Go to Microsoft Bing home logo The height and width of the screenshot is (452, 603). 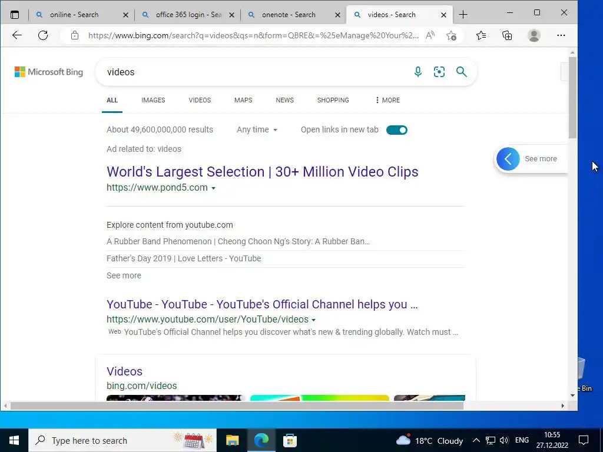(49, 72)
